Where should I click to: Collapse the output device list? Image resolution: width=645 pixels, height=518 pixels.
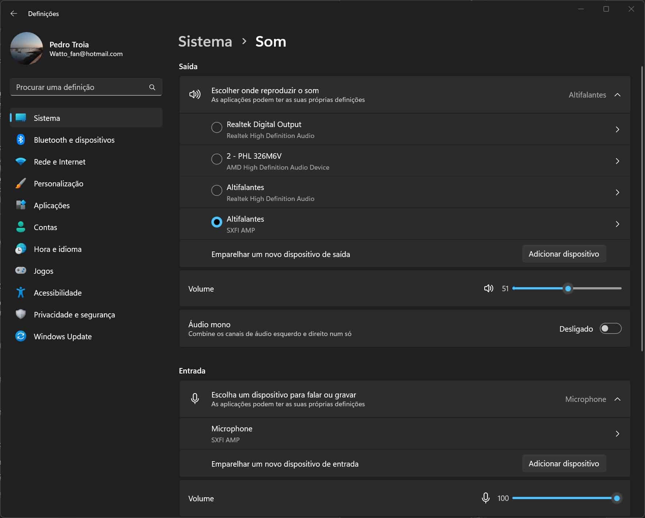(x=617, y=95)
